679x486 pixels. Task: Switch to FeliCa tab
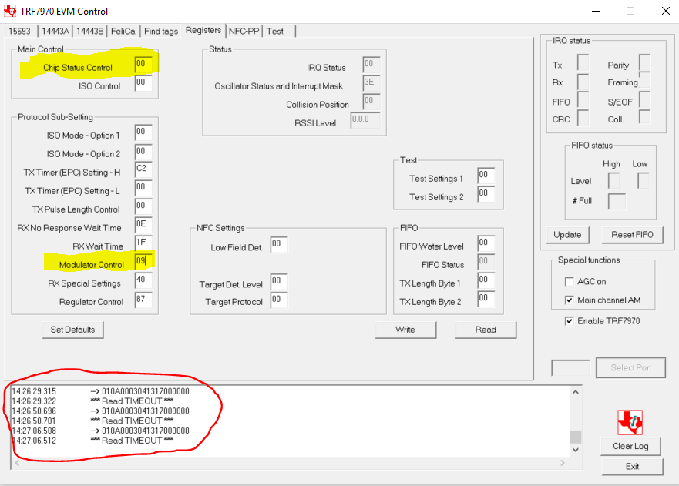pyautogui.click(x=123, y=31)
